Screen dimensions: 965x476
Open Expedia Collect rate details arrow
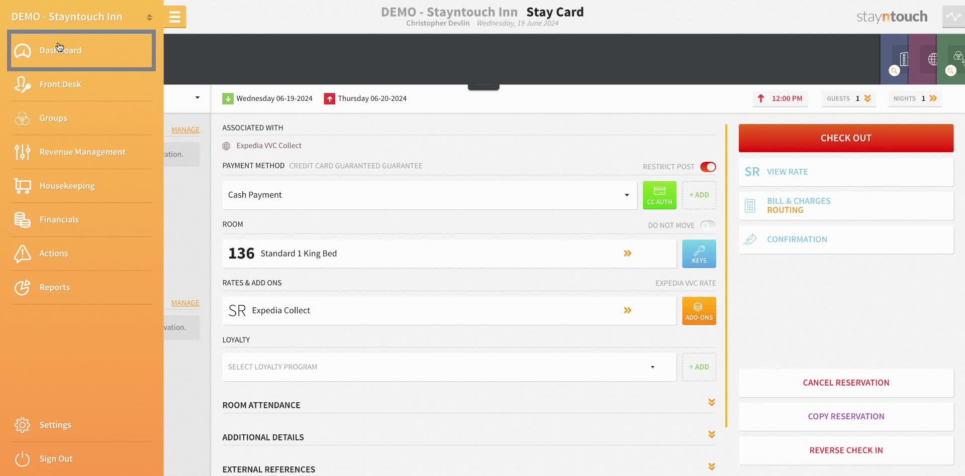tap(628, 310)
